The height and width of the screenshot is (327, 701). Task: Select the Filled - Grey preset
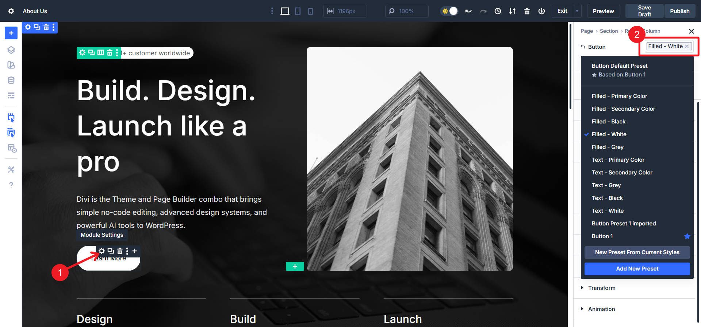click(608, 147)
